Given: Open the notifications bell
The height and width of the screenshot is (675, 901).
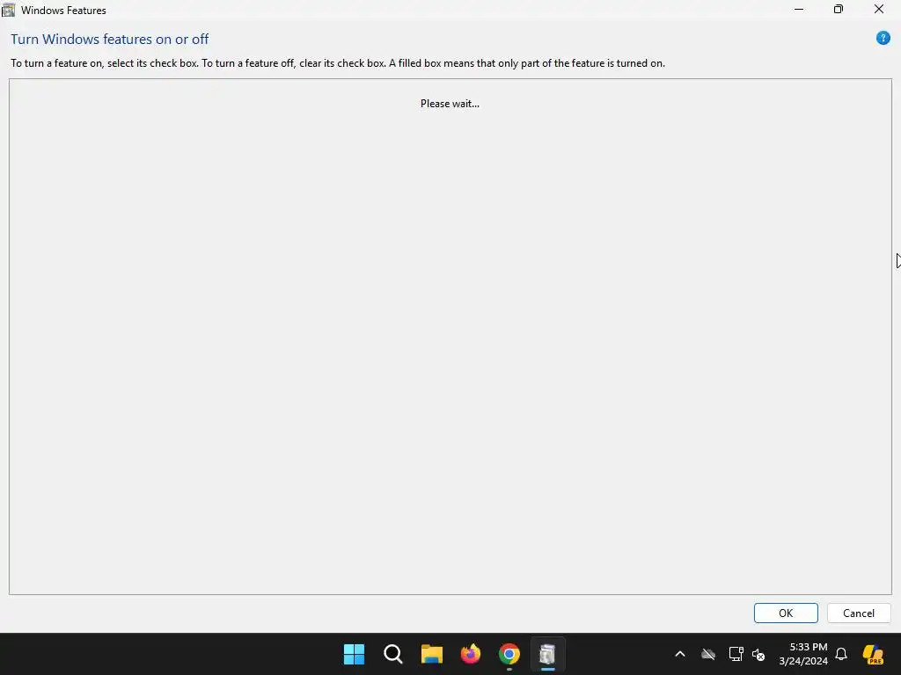Looking at the screenshot, I should [841, 654].
